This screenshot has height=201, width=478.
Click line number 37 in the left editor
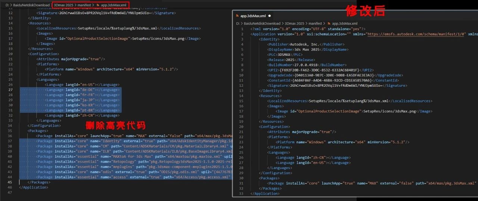[10, 141]
